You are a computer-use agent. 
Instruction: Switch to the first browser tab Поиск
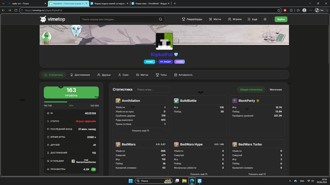pyautogui.click(x=27, y=4)
